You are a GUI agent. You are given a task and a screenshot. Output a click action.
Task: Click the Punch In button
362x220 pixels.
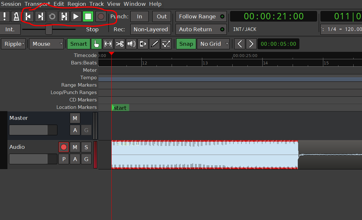point(139,16)
